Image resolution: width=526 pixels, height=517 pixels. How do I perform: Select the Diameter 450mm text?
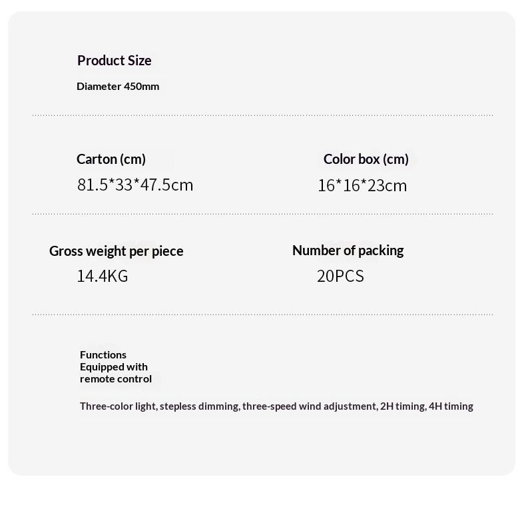(x=118, y=87)
